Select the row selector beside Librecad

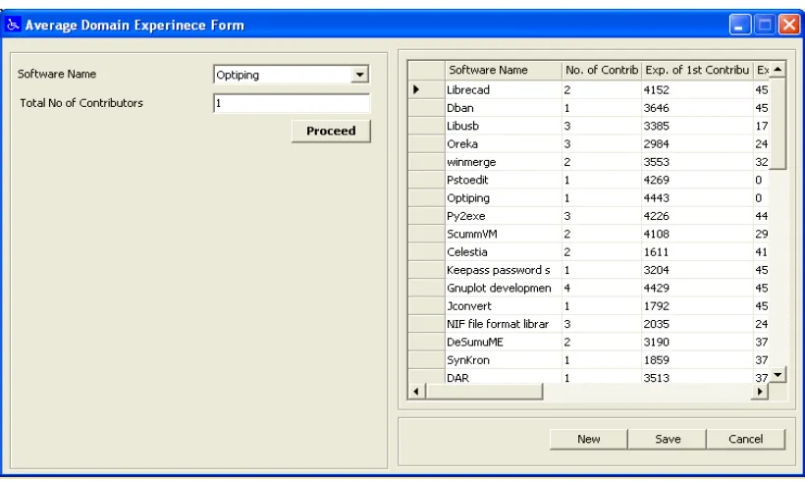point(426,90)
